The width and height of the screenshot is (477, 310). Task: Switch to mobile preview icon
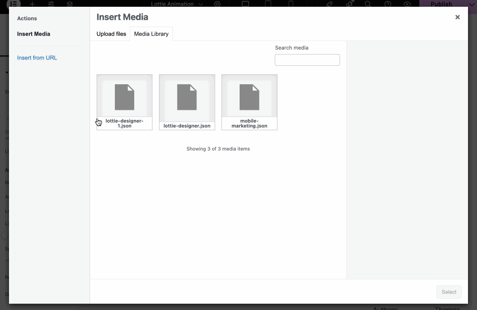[291, 4]
